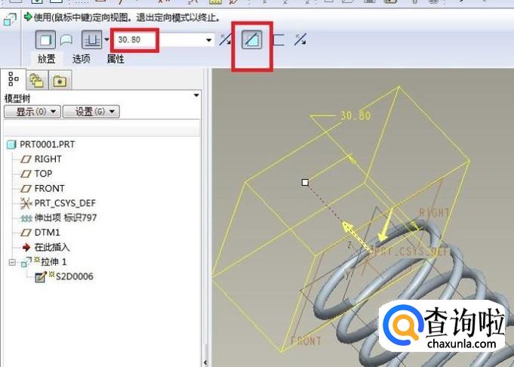Select PRT0001.PRT in the model tree

pos(48,144)
